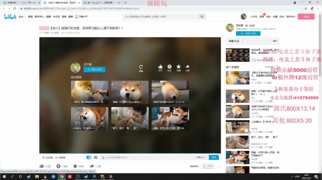Click the pink outlined notes button
This screenshot has width=322, height=180.
point(208,166)
